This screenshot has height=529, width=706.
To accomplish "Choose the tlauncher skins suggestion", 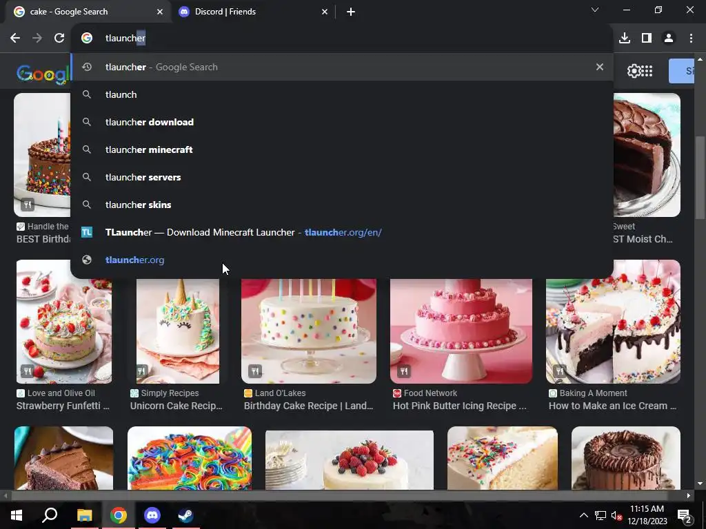I will pyautogui.click(x=342, y=205).
